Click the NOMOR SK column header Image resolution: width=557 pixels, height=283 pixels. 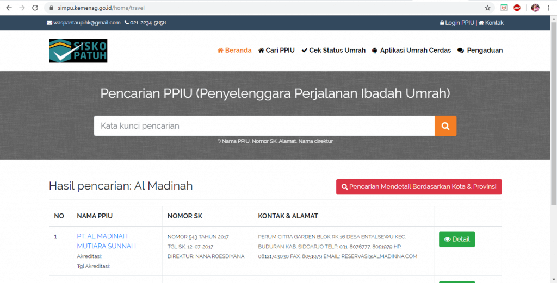pos(185,216)
